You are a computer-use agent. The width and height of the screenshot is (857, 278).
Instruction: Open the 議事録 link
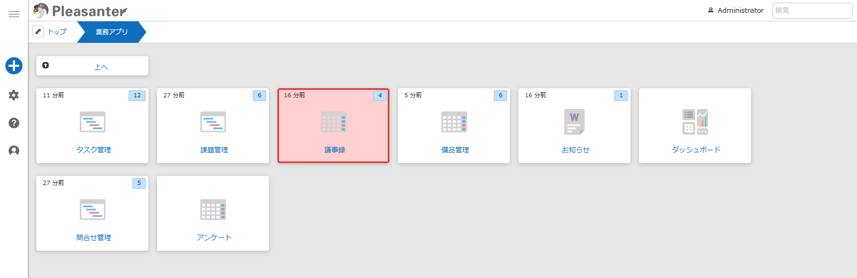[x=335, y=150]
